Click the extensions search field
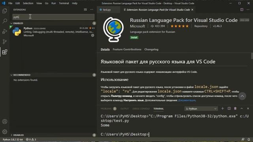253x142 pixels. tap(53, 17)
